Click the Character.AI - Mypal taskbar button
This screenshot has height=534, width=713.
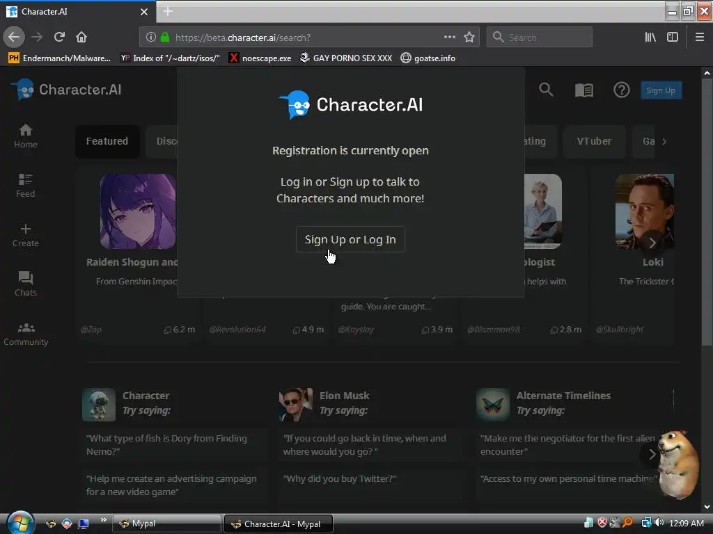tap(279, 524)
